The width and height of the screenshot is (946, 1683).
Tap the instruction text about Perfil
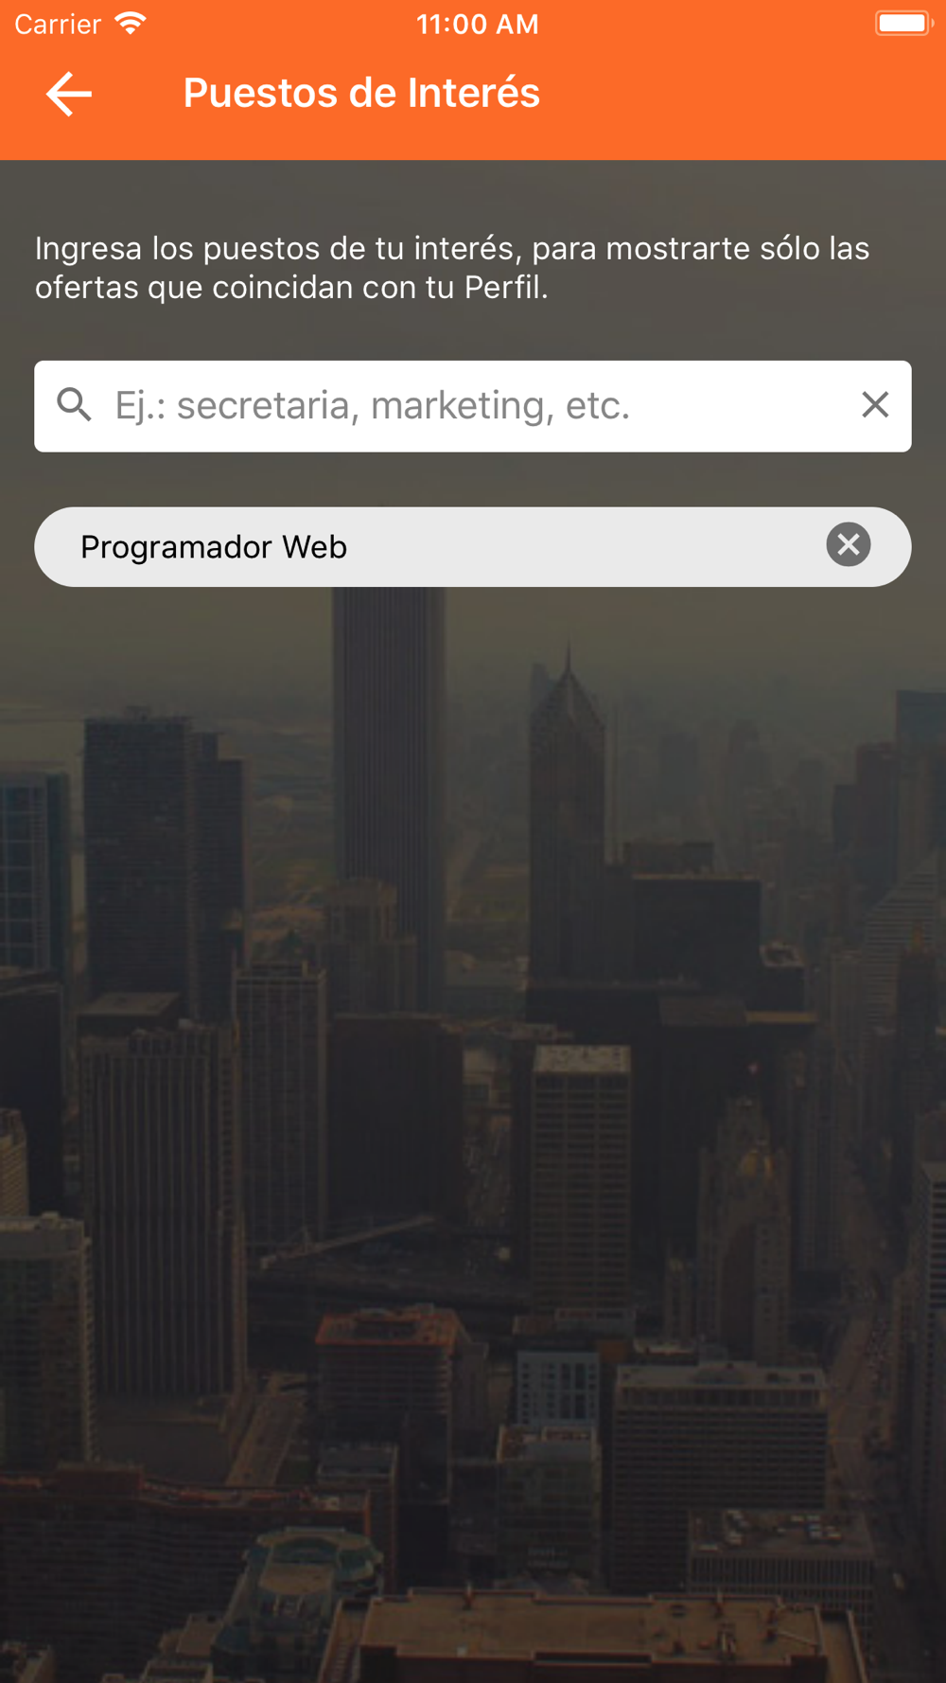452,268
